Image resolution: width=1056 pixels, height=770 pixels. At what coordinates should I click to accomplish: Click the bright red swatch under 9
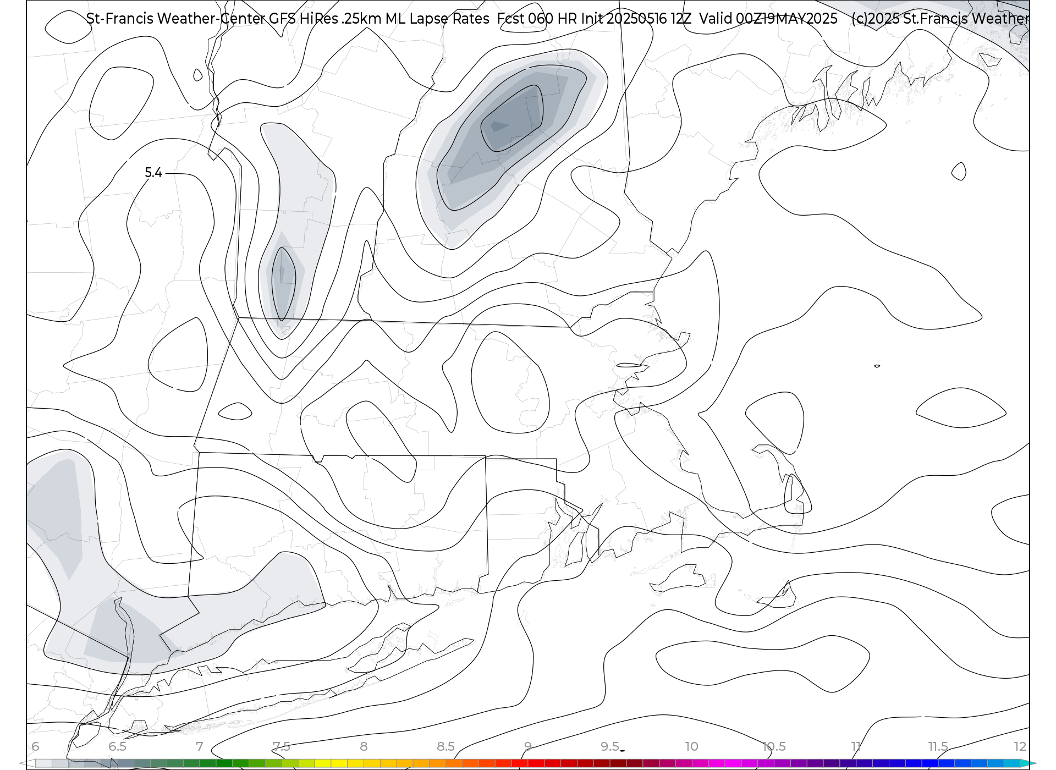(536, 763)
